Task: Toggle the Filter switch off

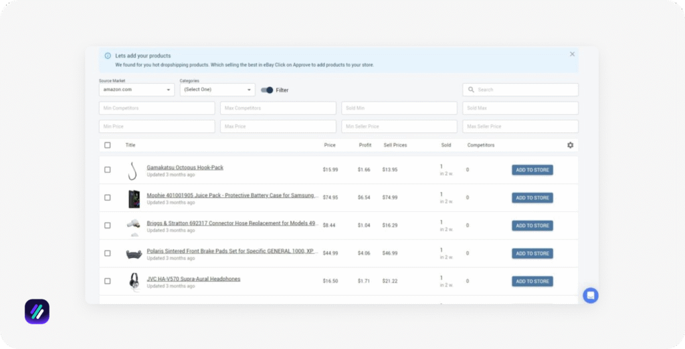Action: 267,90
